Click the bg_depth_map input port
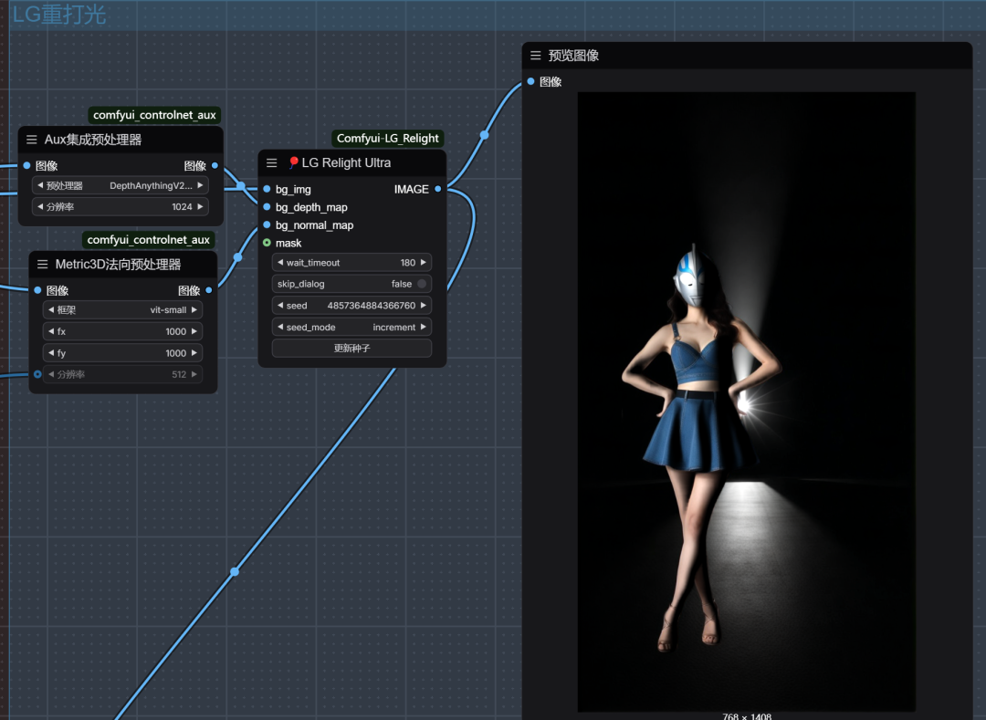Viewport: 986px width, 720px height. click(x=267, y=207)
